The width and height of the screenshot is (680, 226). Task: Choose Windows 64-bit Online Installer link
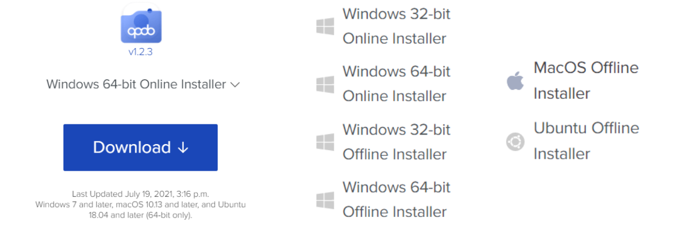(x=396, y=84)
